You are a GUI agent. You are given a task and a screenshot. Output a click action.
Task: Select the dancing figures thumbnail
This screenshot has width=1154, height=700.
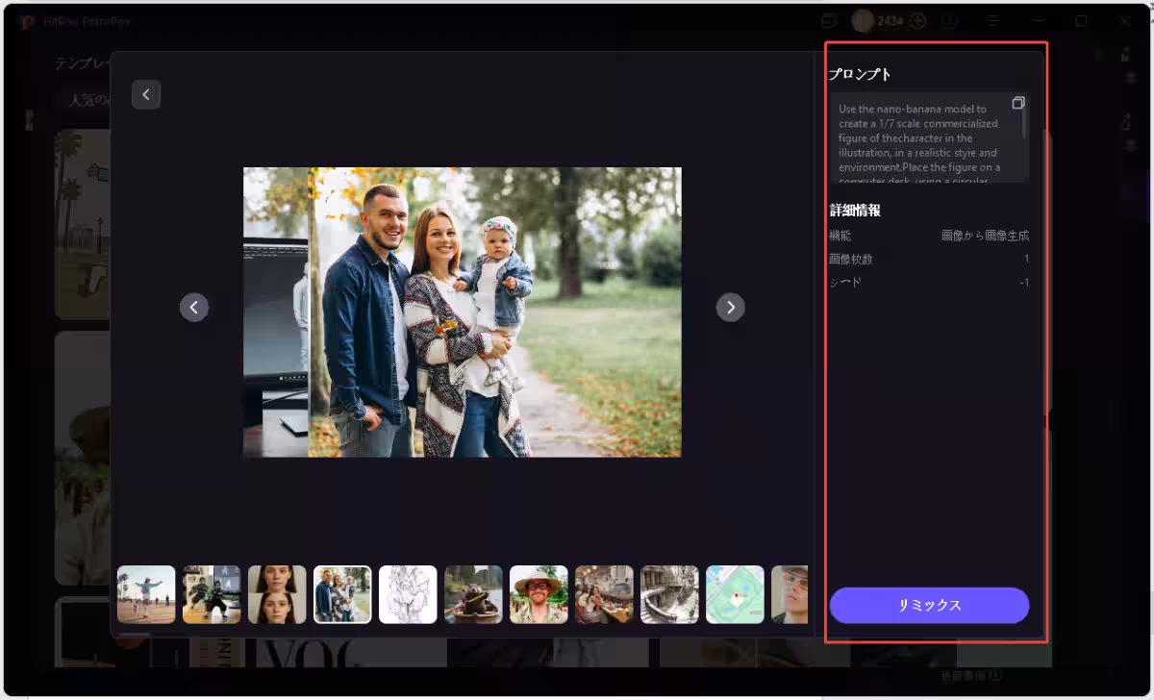click(212, 594)
